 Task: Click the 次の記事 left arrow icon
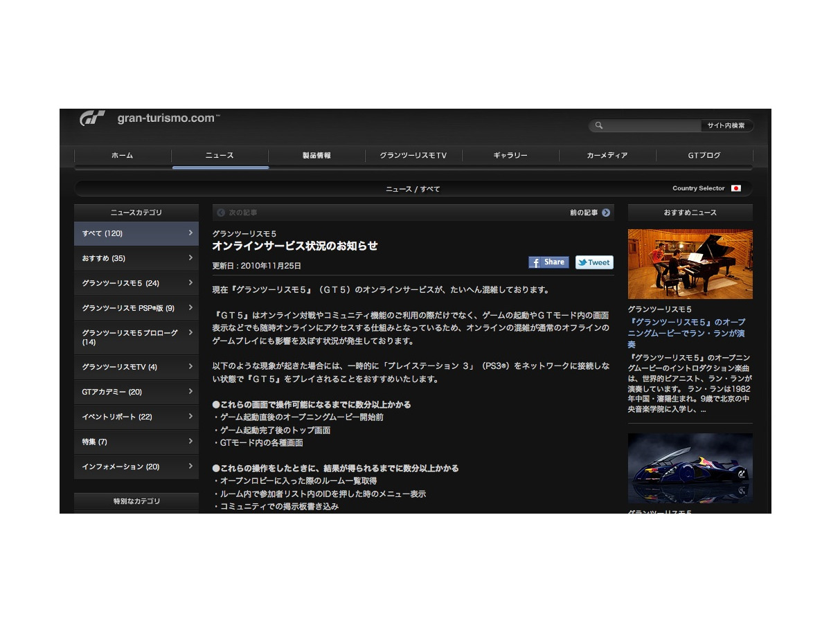point(221,213)
